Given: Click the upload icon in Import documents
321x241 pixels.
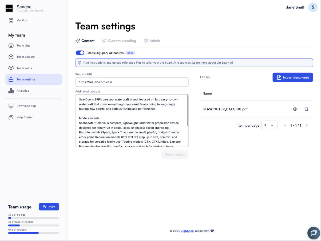Looking at the screenshot, I should 279,77.
